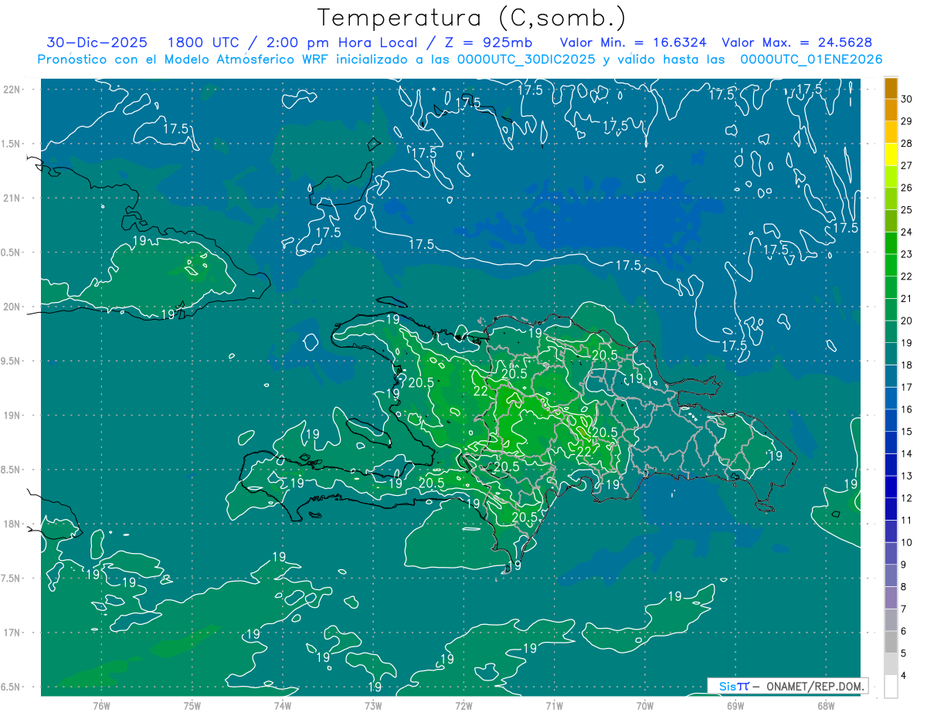The width and height of the screenshot is (927, 716).
Task: Click the legend value '26'
Action: (908, 188)
